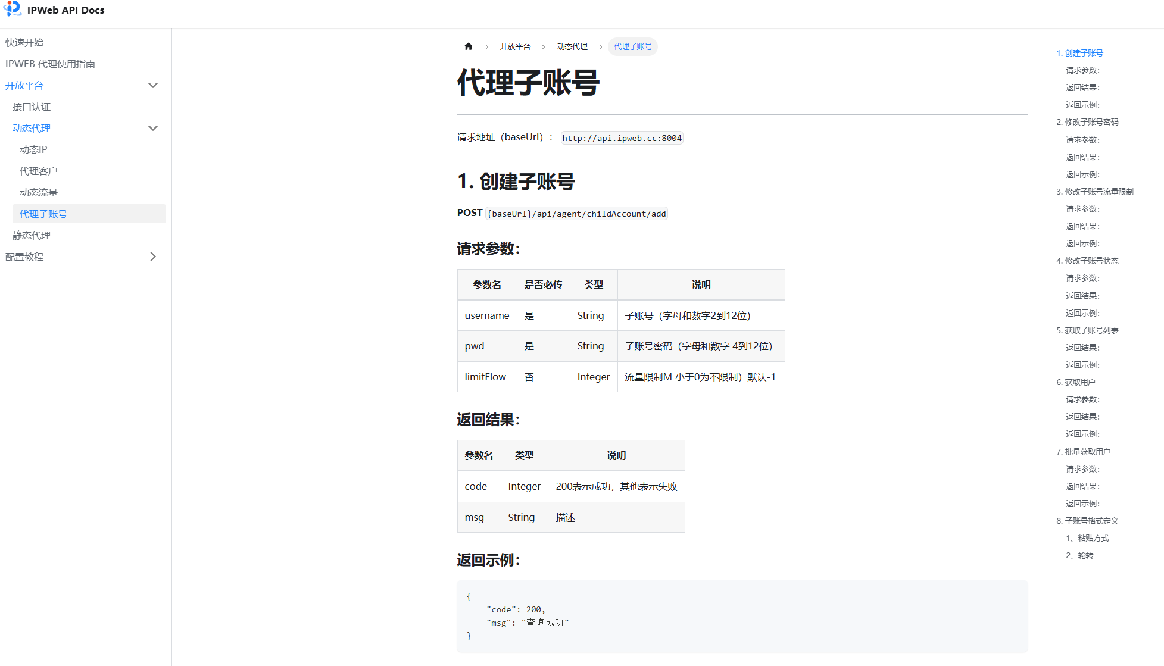Viewport: 1164px width, 666px height.
Task: Jump to 8. 子账号格式定义 in outline
Action: pos(1087,521)
